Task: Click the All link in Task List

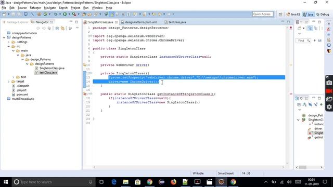Action: (319, 41)
